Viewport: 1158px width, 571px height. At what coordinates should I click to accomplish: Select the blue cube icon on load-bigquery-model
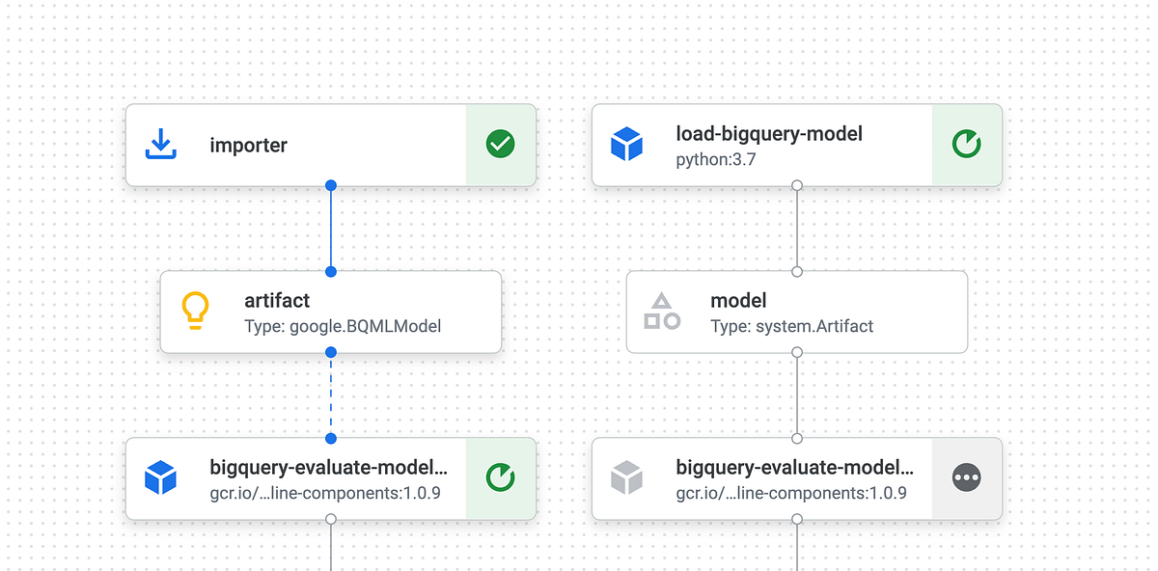pyautogui.click(x=628, y=144)
